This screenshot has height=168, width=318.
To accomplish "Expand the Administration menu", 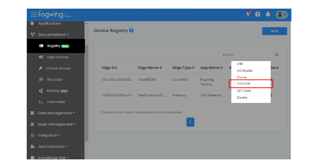I will coord(53,146).
